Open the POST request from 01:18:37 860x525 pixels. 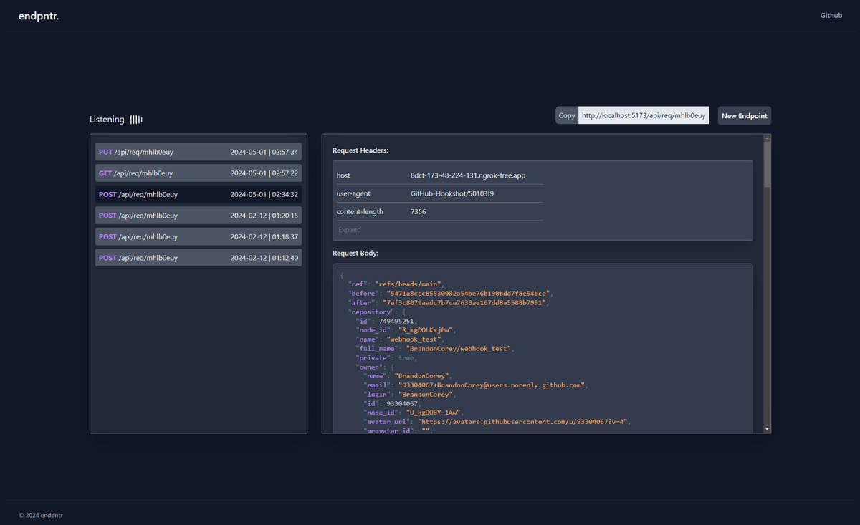click(x=199, y=236)
